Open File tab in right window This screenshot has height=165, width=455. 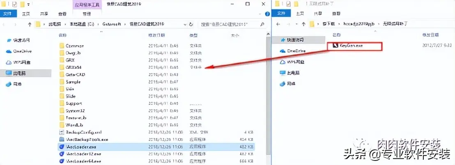click(x=281, y=13)
